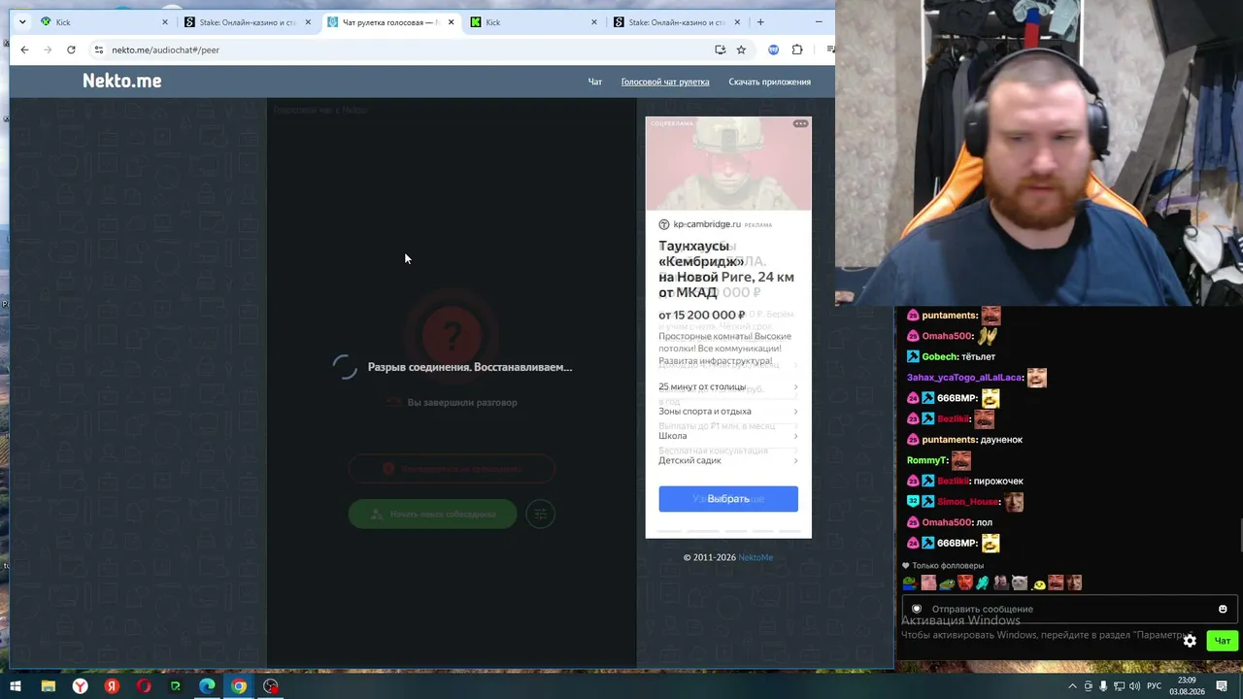Open the Windows Start menu

(x=16, y=686)
